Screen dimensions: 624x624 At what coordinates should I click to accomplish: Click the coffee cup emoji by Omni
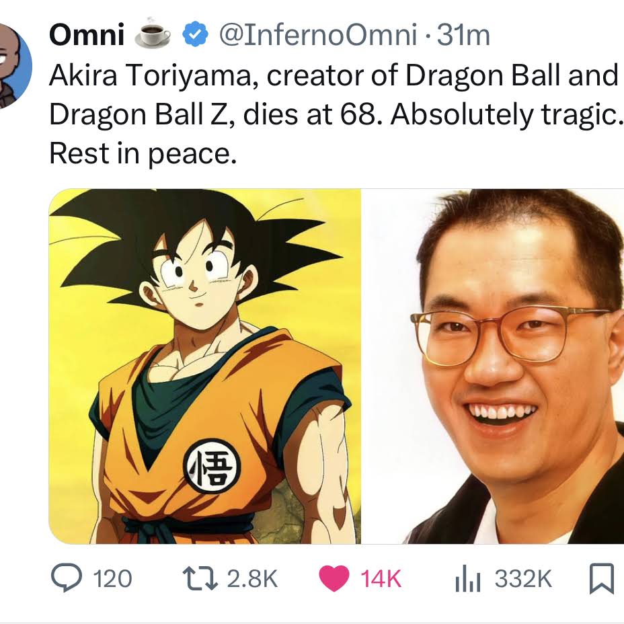click(153, 34)
